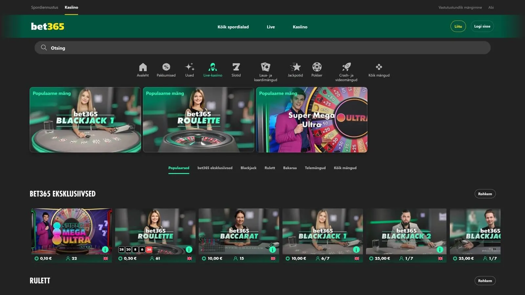Open Spordiennustus top tab
The height and width of the screenshot is (295, 525).
click(45, 7)
